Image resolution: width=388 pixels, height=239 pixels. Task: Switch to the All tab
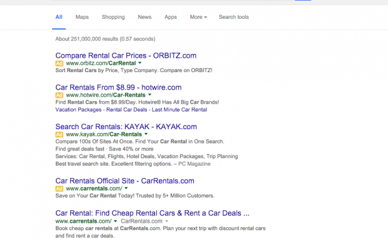tap(59, 17)
